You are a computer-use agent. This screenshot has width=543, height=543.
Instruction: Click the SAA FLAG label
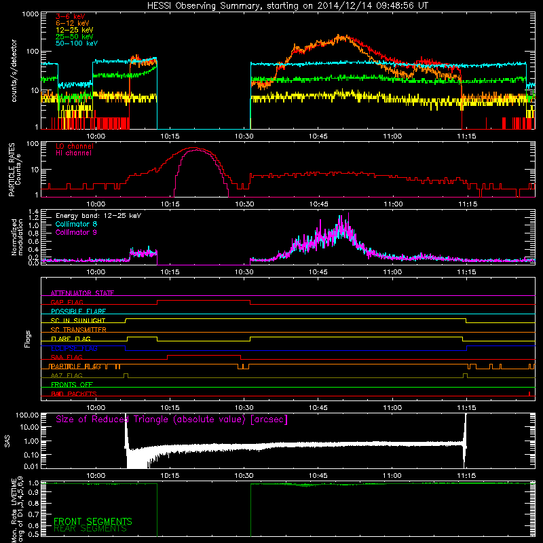[x=67, y=357]
